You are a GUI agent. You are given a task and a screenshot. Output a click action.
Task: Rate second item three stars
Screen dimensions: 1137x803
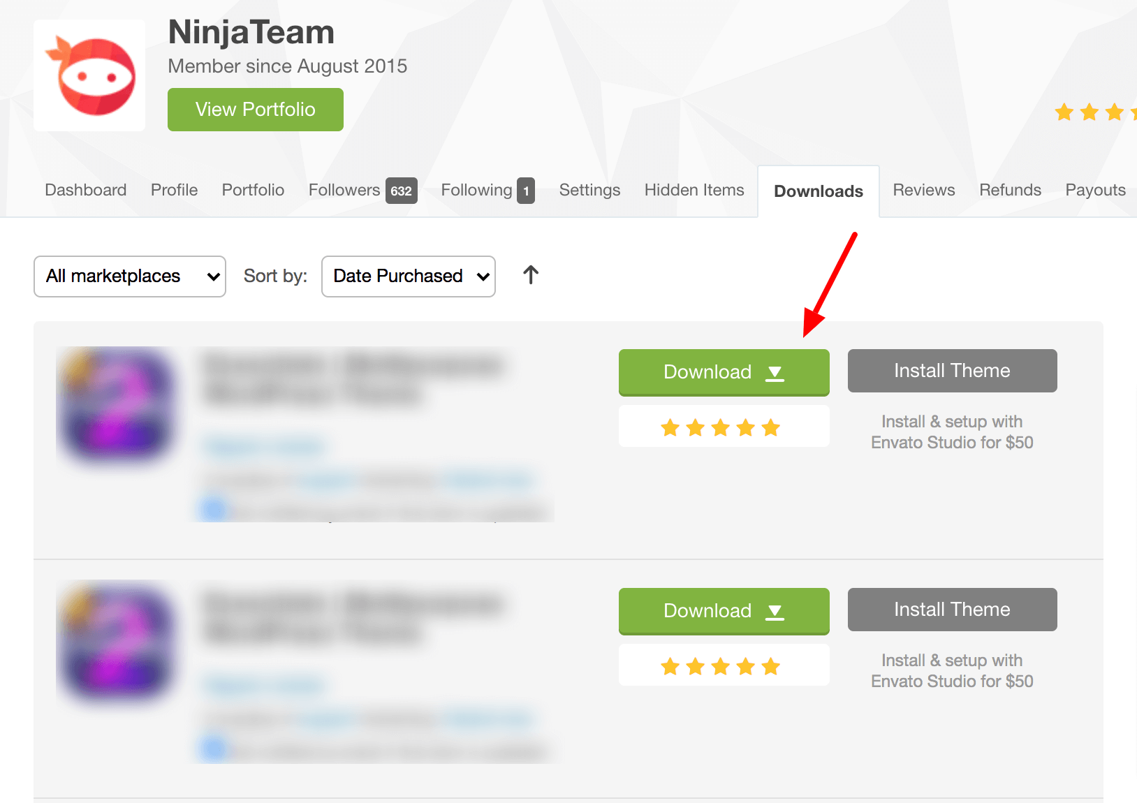point(721,666)
